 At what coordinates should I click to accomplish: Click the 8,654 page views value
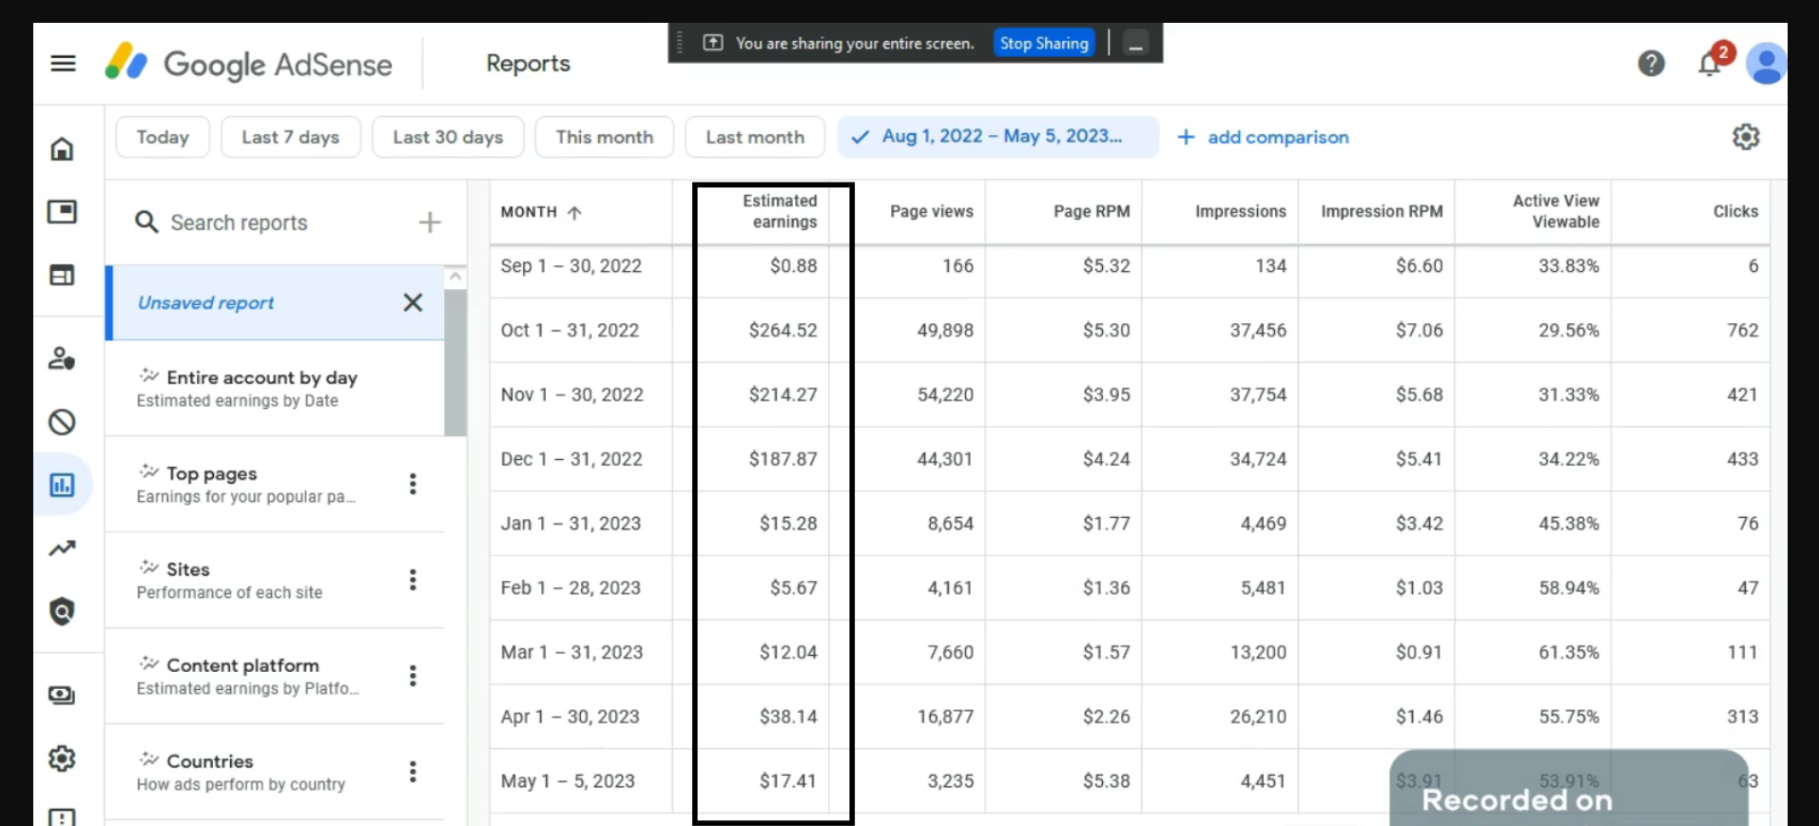coord(950,524)
